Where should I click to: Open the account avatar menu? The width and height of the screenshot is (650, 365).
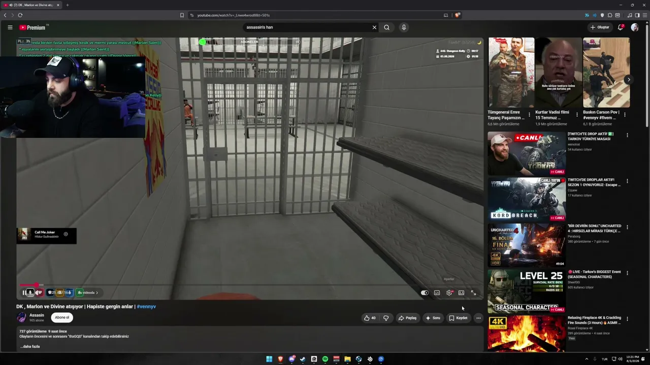pos(634,27)
